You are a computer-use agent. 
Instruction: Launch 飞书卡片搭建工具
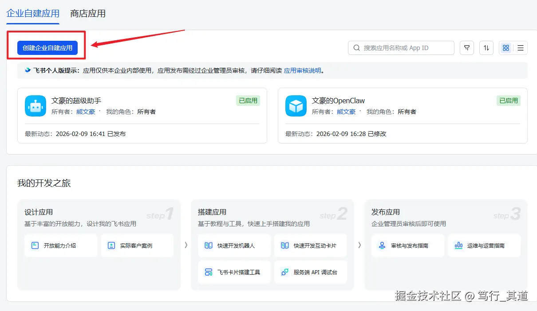[234, 272]
